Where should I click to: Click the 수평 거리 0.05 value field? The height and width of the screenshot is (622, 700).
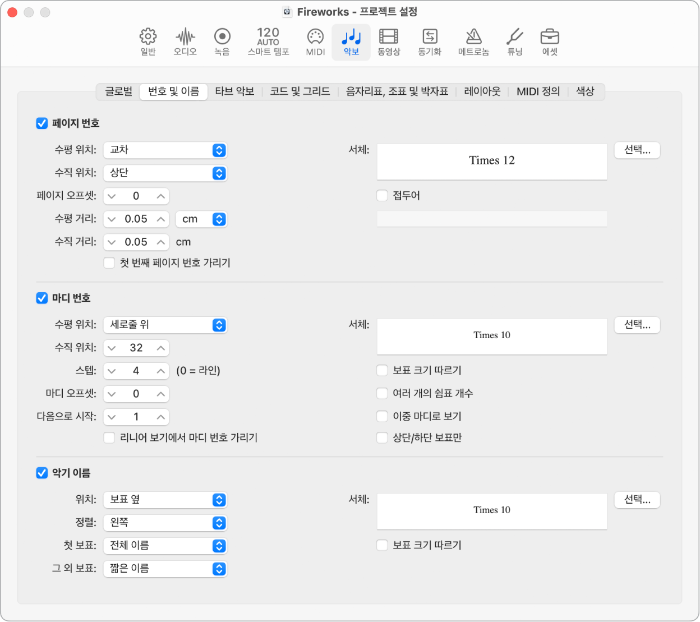pyautogui.click(x=136, y=219)
